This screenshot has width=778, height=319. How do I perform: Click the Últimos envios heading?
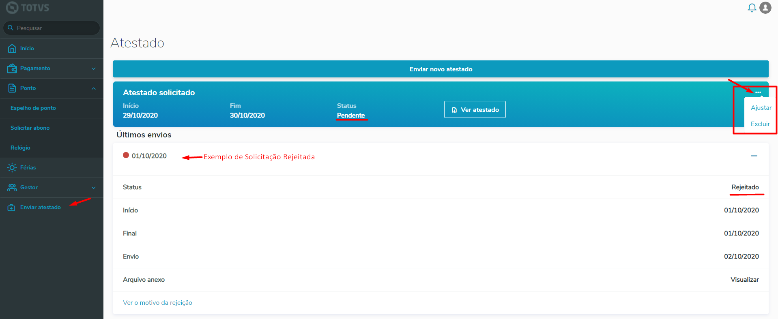(x=144, y=135)
